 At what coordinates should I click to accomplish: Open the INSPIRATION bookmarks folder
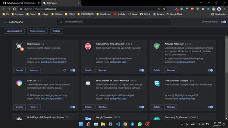pos(85,14)
